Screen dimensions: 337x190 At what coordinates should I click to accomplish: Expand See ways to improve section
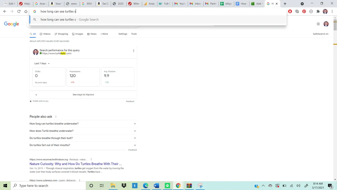click(x=83, y=95)
